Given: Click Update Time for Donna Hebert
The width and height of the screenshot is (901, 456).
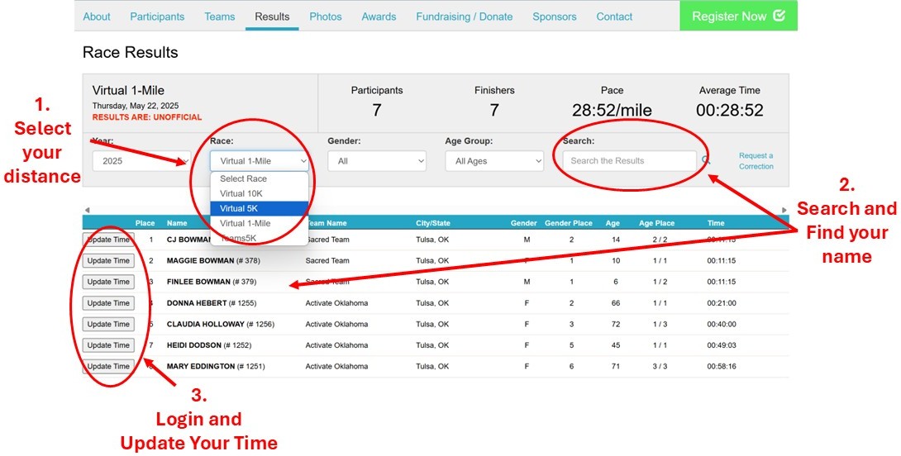Looking at the screenshot, I should [x=109, y=303].
